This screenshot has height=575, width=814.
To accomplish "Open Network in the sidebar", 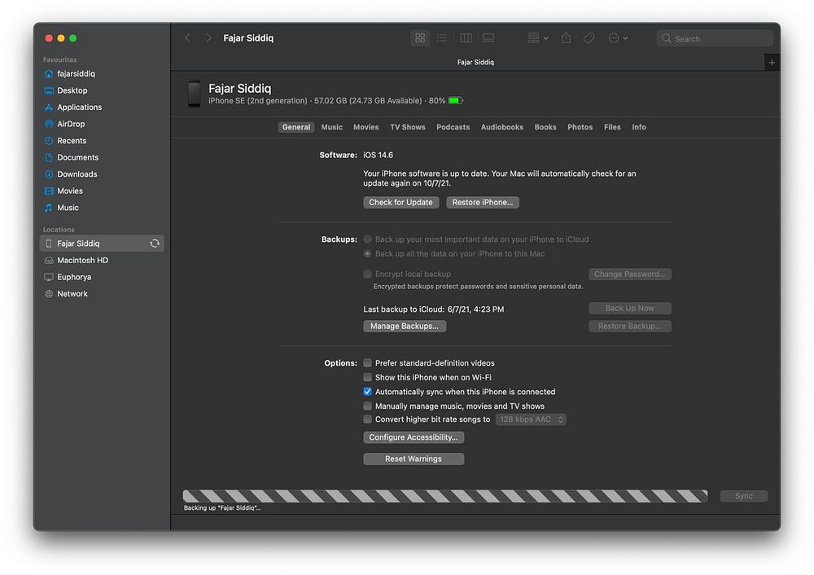I will (x=102, y=293).
